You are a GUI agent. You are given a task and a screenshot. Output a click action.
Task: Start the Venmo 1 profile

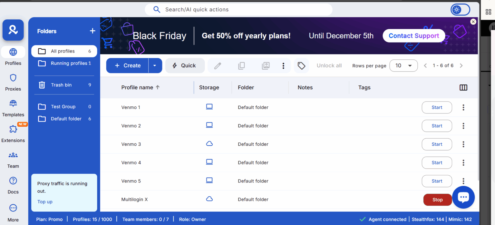point(437,107)
